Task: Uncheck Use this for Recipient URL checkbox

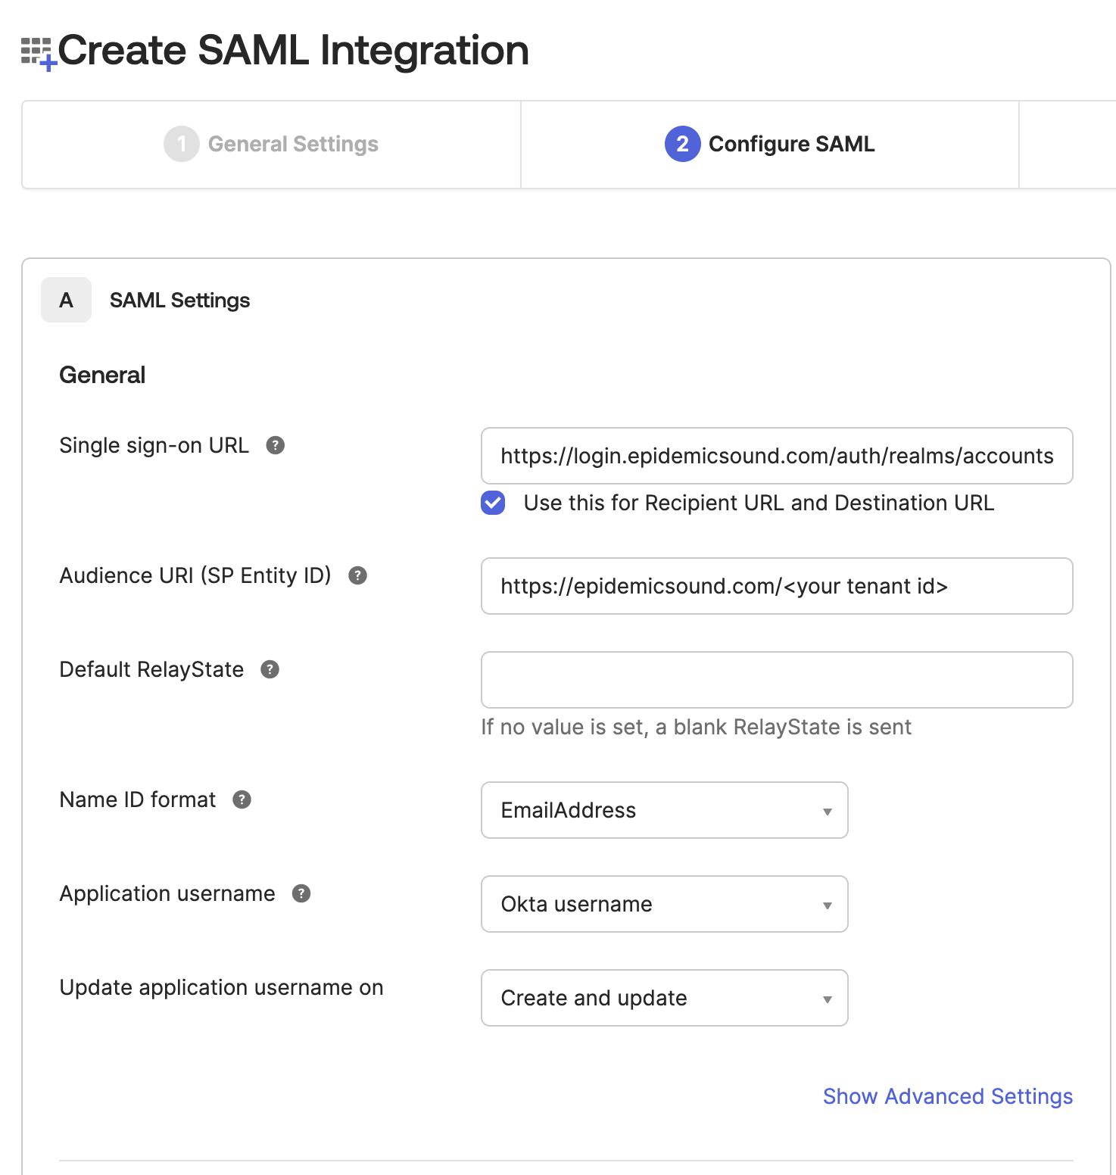Action: click(493, 503)
